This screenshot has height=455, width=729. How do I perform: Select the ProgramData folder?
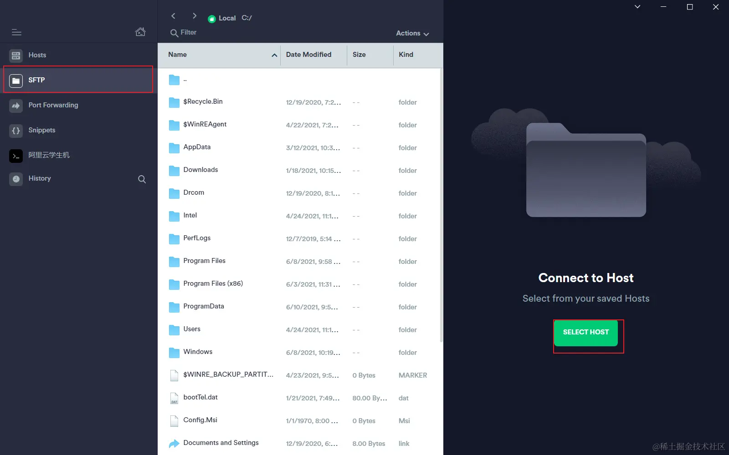coord(300,307)
